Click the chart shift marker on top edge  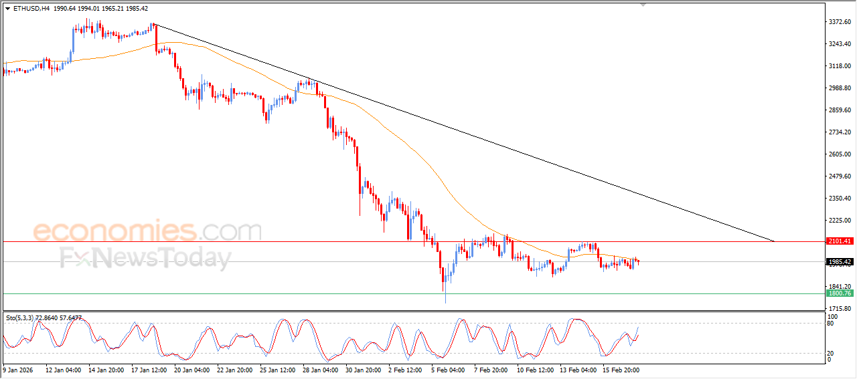tap(643, 5)
